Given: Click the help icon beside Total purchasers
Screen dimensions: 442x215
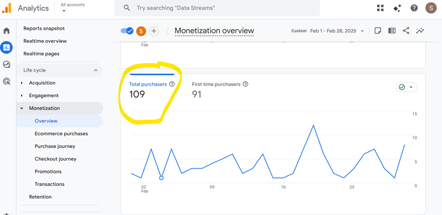Looking at the screenshot, I should point(172,84).
